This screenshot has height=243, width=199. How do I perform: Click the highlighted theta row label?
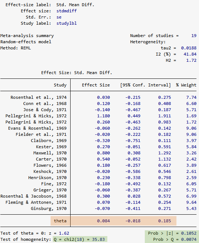[60, 221]
